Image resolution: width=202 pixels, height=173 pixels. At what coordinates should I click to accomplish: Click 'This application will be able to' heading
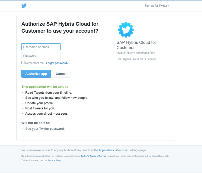pyautogui.click(x=45, y=87)
